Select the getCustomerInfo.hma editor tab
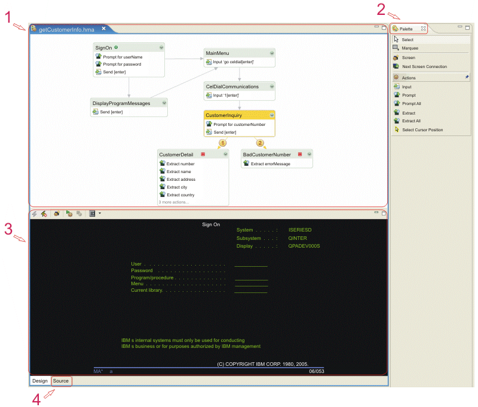The height and width of the screenshot is (407, 478). click(x=66, y=28)
